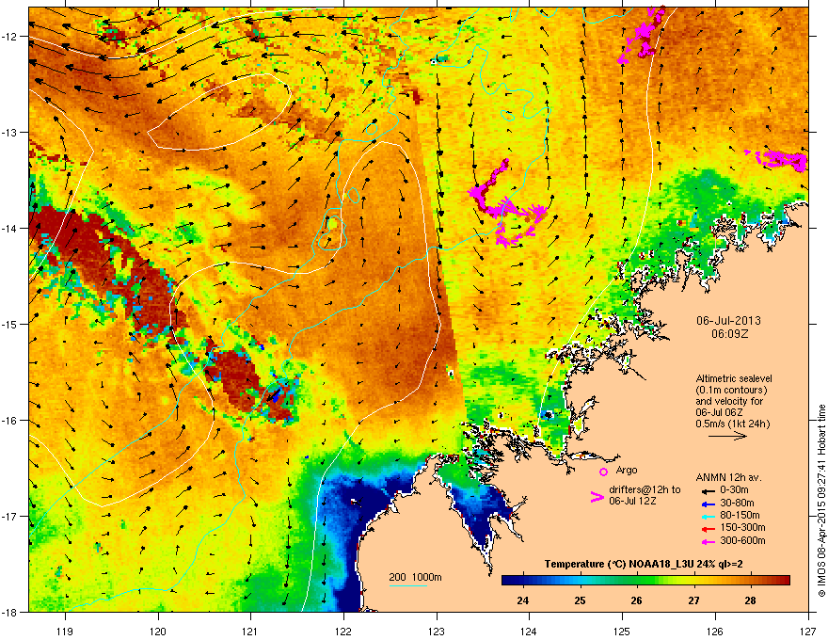This screenshot has width=828, height=640.
Task: Click the '(0.1m contours)' legend text
Action: click(731, 390)
